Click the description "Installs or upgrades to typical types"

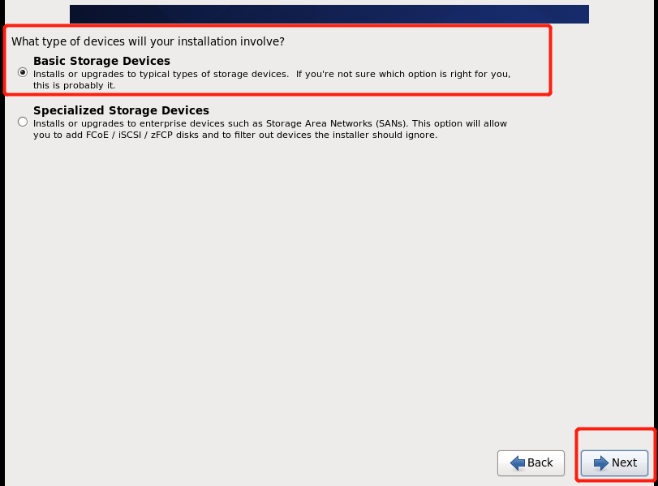(272, 80)
